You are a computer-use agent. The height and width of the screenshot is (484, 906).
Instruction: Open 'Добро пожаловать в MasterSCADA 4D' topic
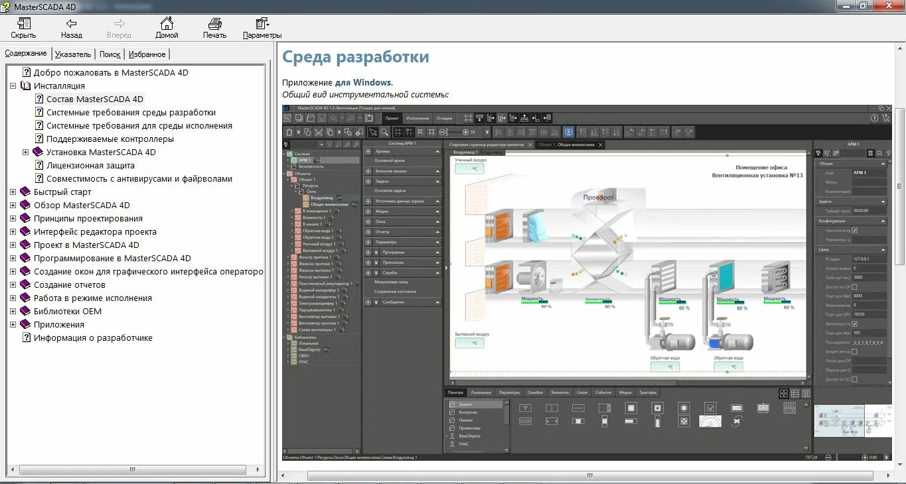(x=112, y=72)
